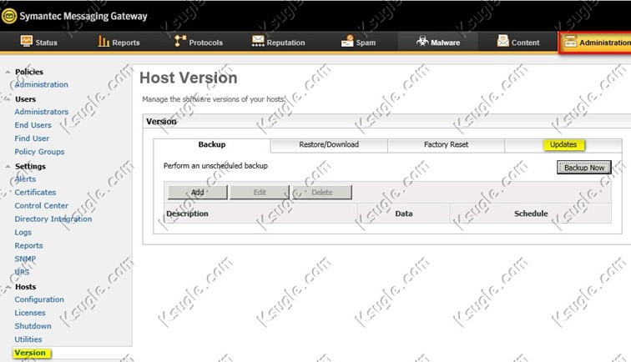The image size is (631, 362).
Task: Open the Hosts Configuration link
Action: pyautogui.click(x=39, y=299)
